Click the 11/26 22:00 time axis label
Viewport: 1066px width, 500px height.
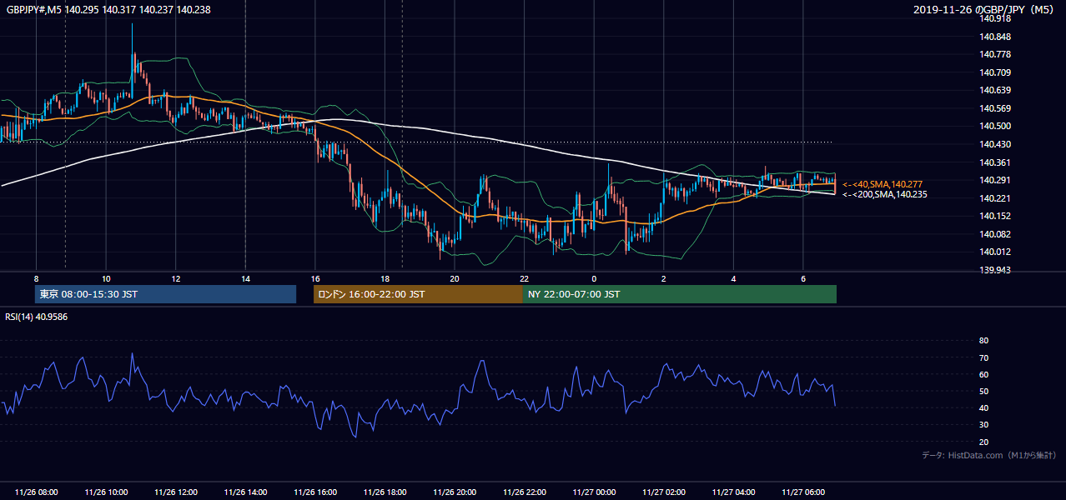pos(524,492)
